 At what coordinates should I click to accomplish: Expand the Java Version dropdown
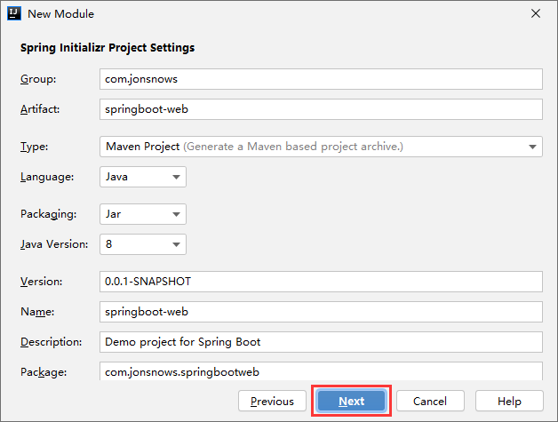[142, 244]
